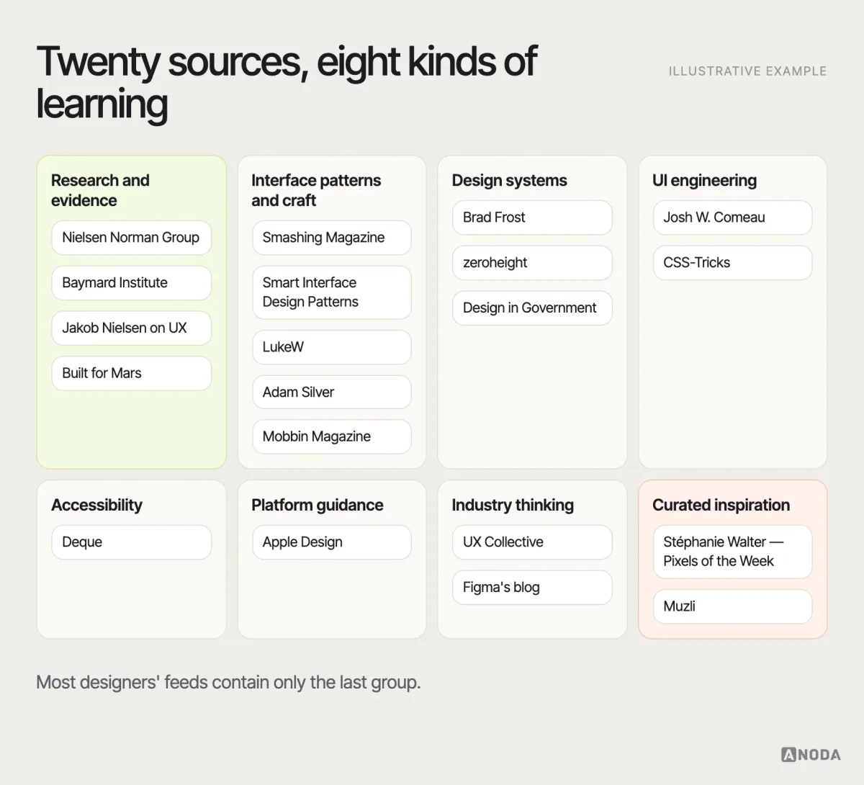Select the CSS-Tricks chip

pos(732,263)
